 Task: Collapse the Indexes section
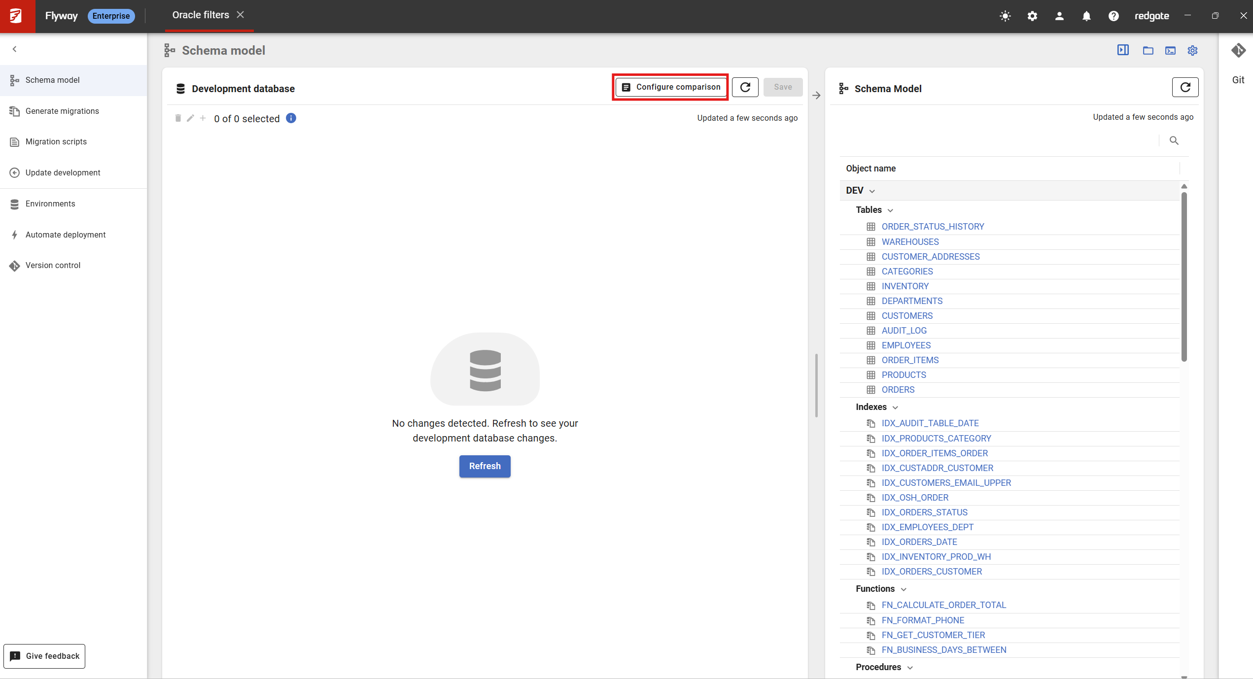895,407
